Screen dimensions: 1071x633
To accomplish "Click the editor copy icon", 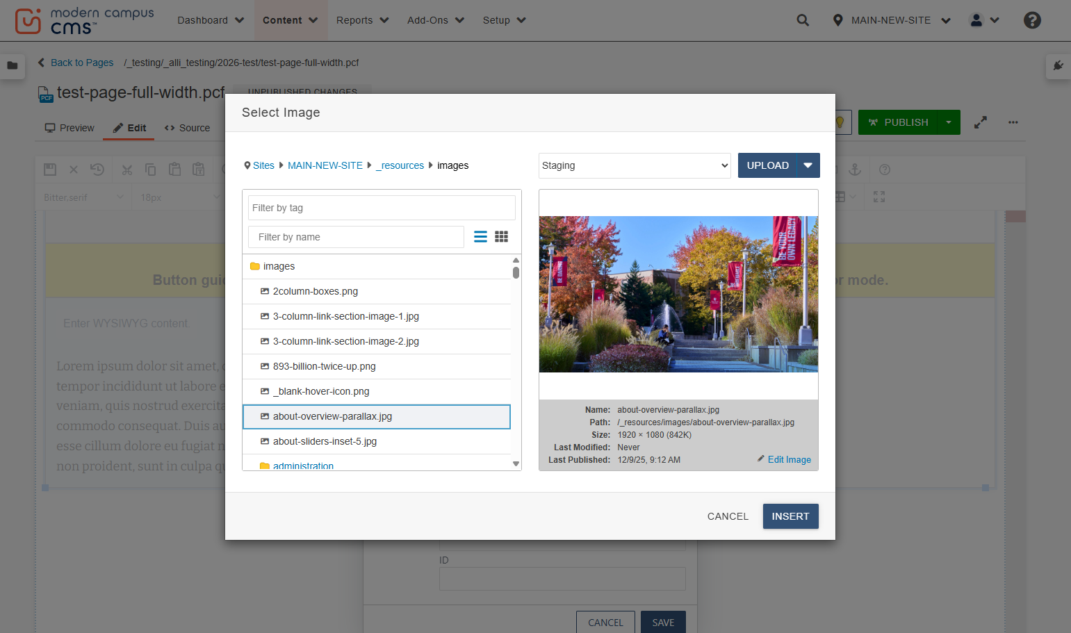I will [151, 170].
